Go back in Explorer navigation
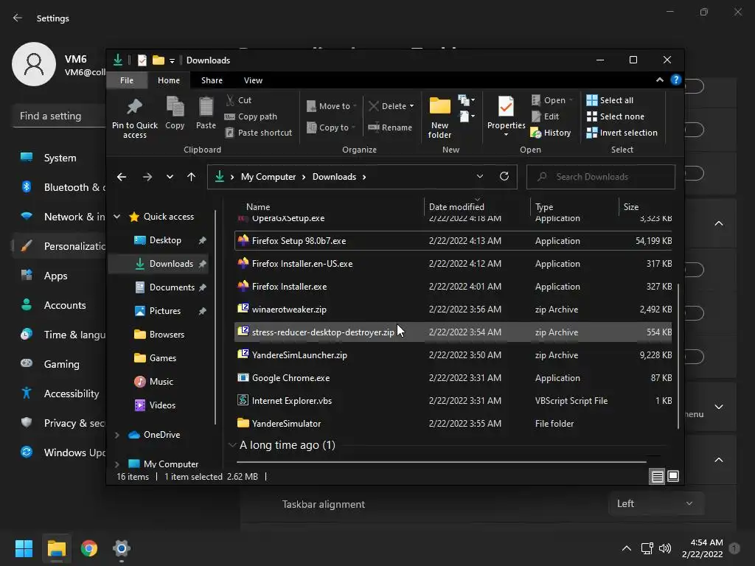The width and height of the screenshot is (755, 566). (122, 177)
